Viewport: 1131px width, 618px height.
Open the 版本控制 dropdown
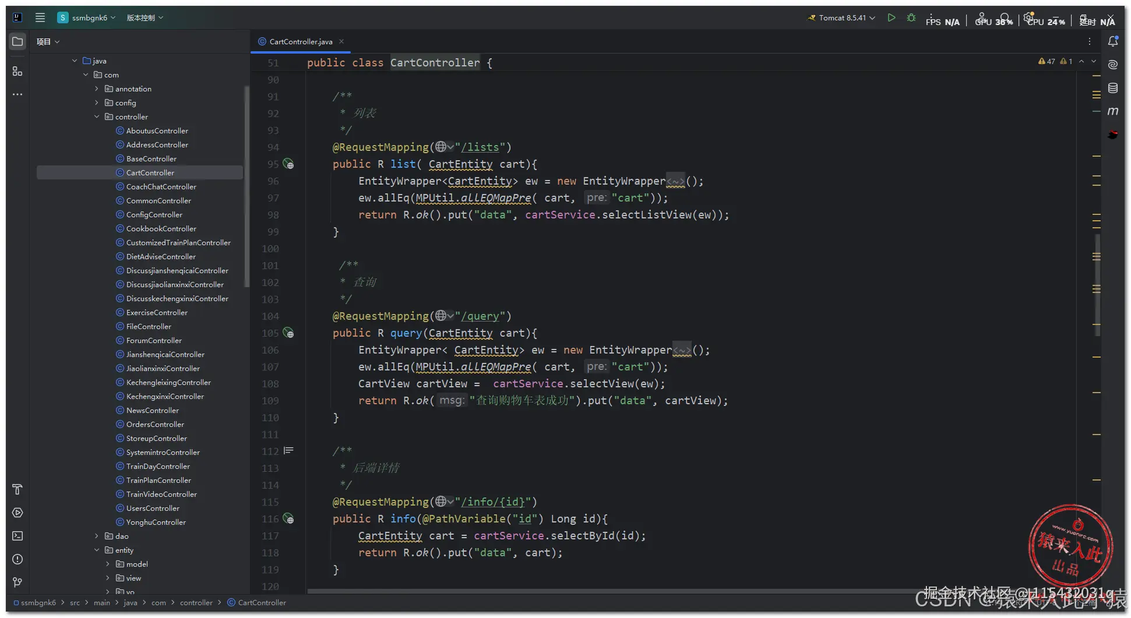[x=145, y=18]
